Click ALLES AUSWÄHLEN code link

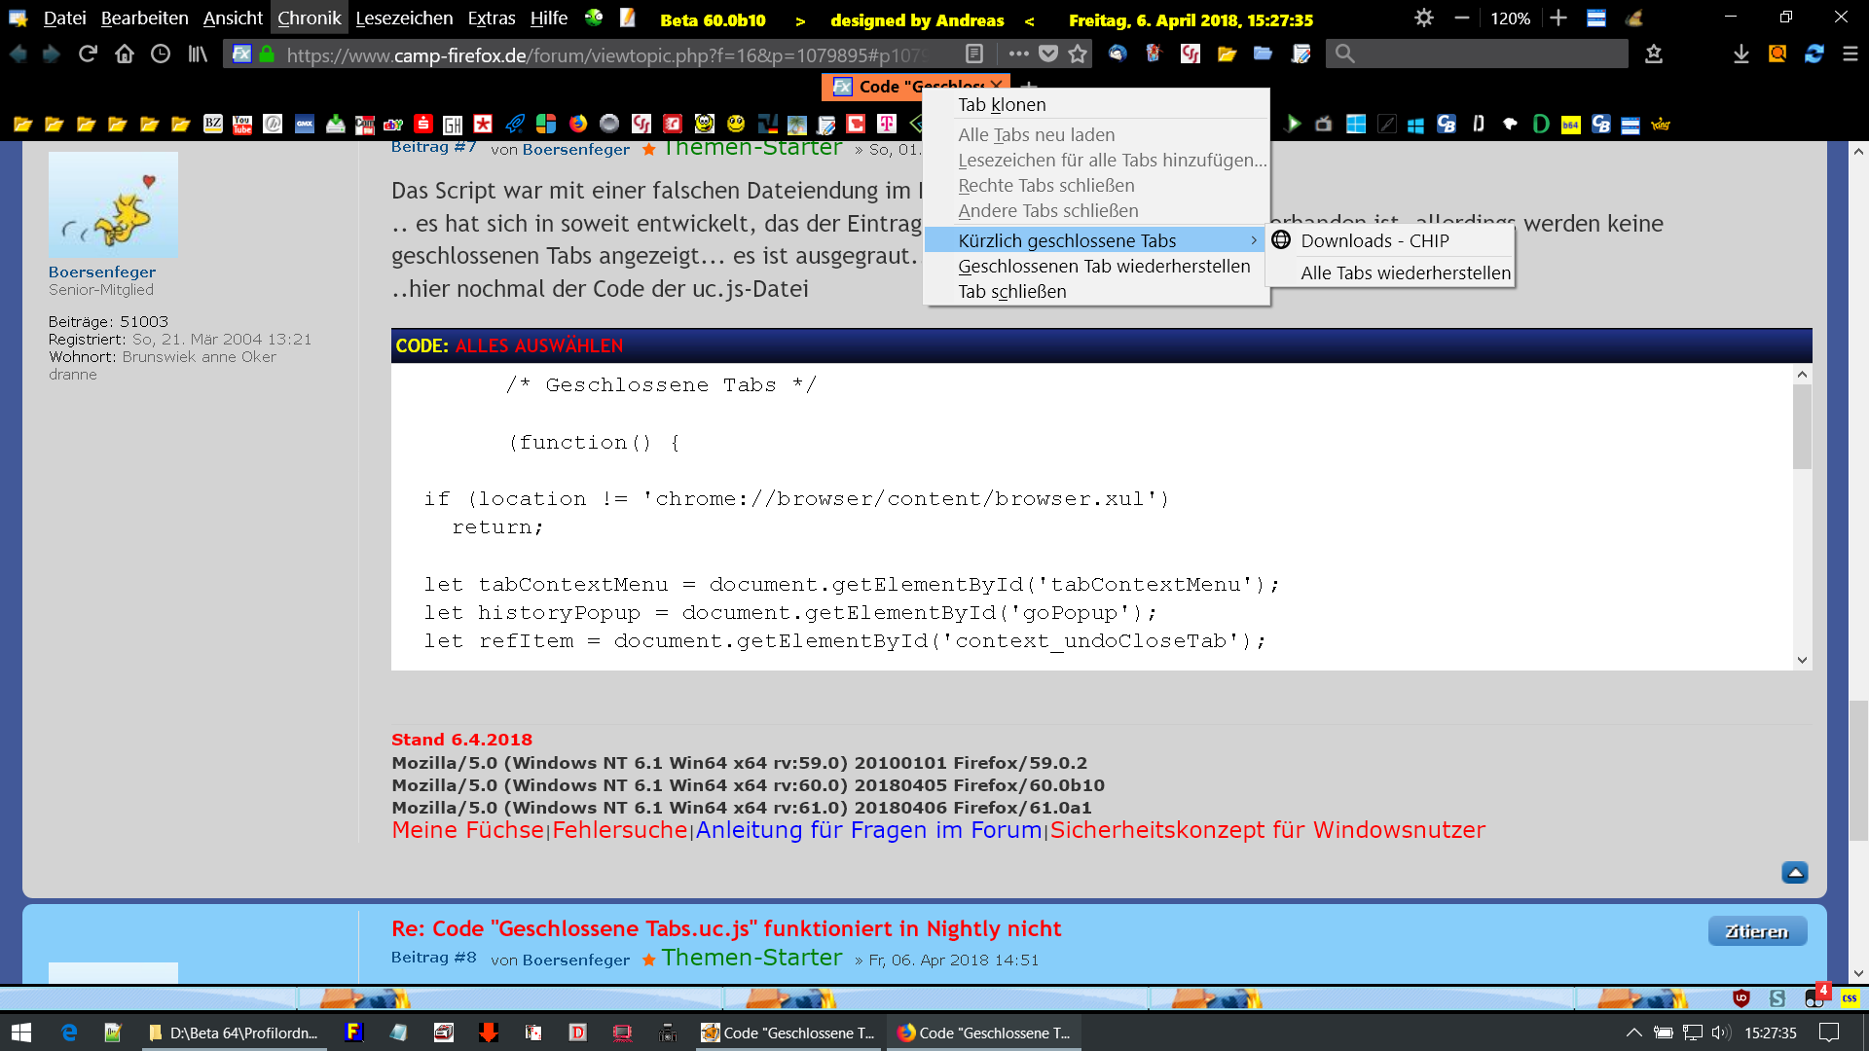tap(539, 345)
